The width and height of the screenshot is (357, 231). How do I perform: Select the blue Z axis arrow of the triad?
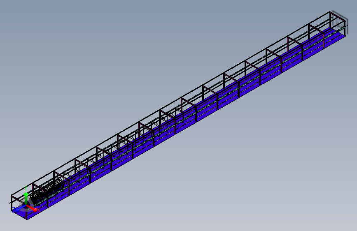point(20,209)
